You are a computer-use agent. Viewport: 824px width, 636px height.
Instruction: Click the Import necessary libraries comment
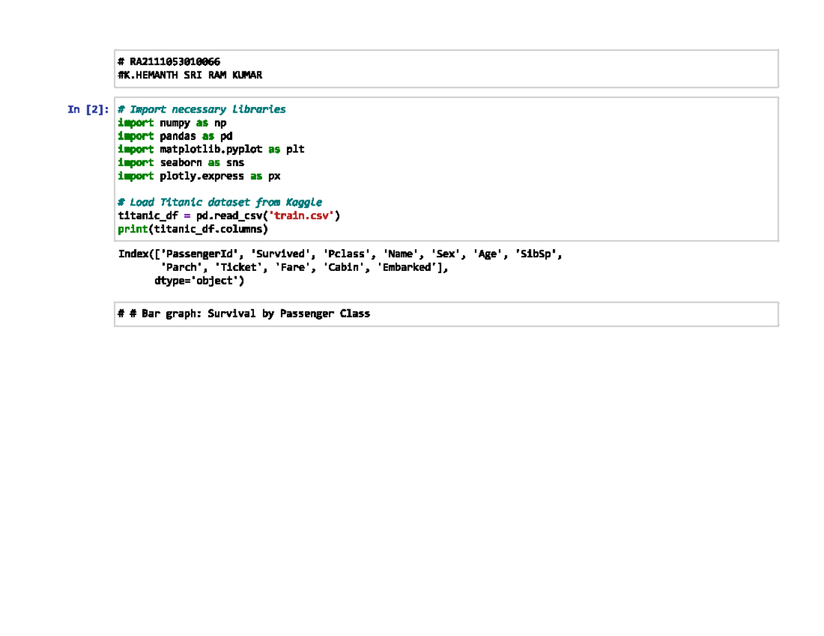pyautogui.click(x=201, y=110)
